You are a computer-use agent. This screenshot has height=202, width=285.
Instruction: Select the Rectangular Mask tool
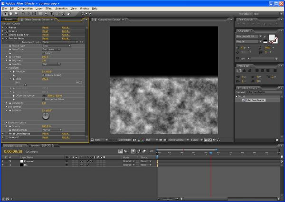click(x=40, y=14)
